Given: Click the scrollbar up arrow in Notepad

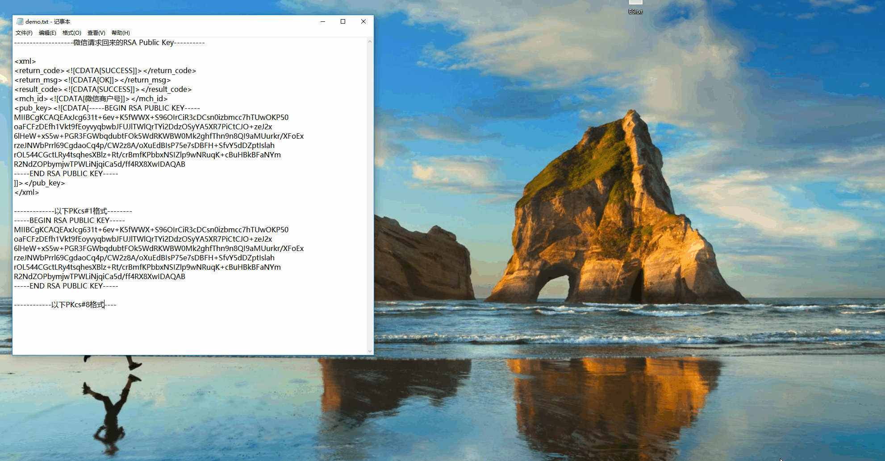Looking at the screenshot, I should pos(370,41).
